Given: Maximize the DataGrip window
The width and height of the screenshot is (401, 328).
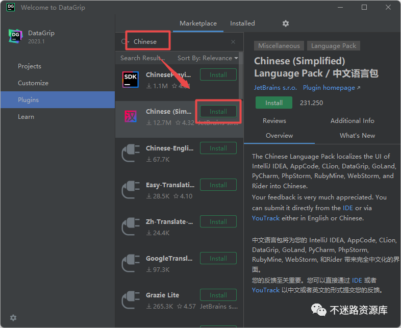Looking at the screenshot, I should 364,8.
